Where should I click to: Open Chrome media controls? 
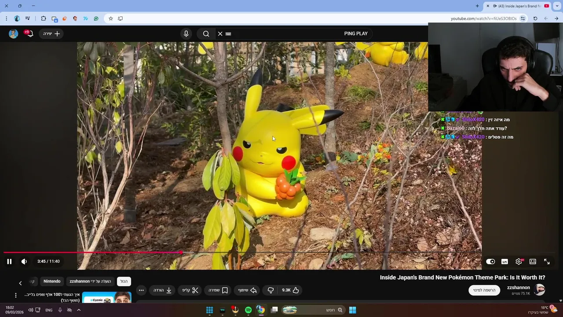(28, 18)
